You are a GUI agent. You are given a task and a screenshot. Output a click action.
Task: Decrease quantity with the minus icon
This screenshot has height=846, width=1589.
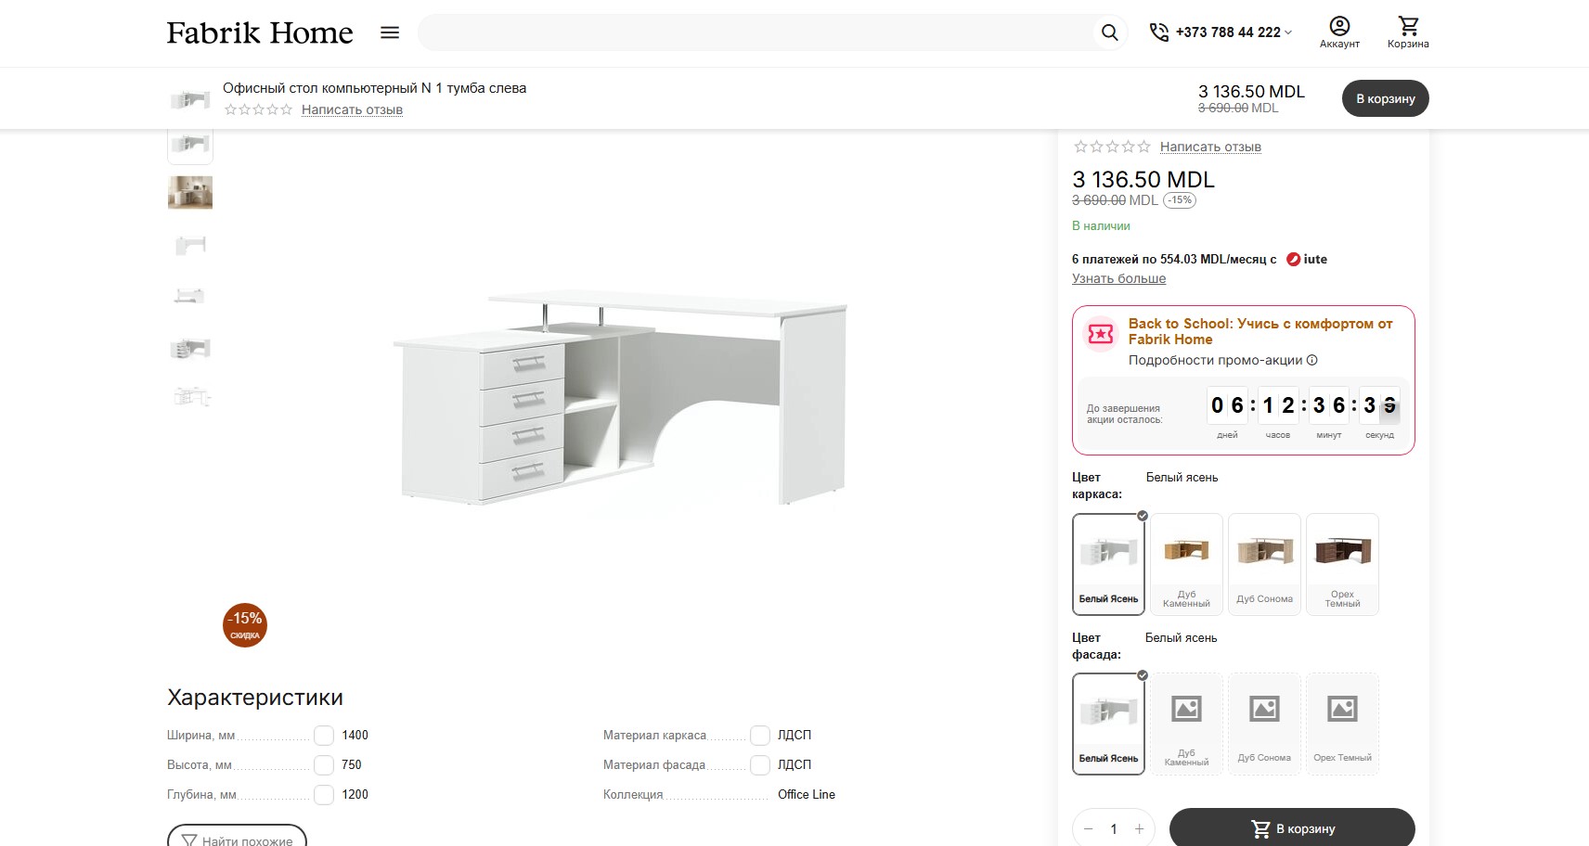(1089, 829)
